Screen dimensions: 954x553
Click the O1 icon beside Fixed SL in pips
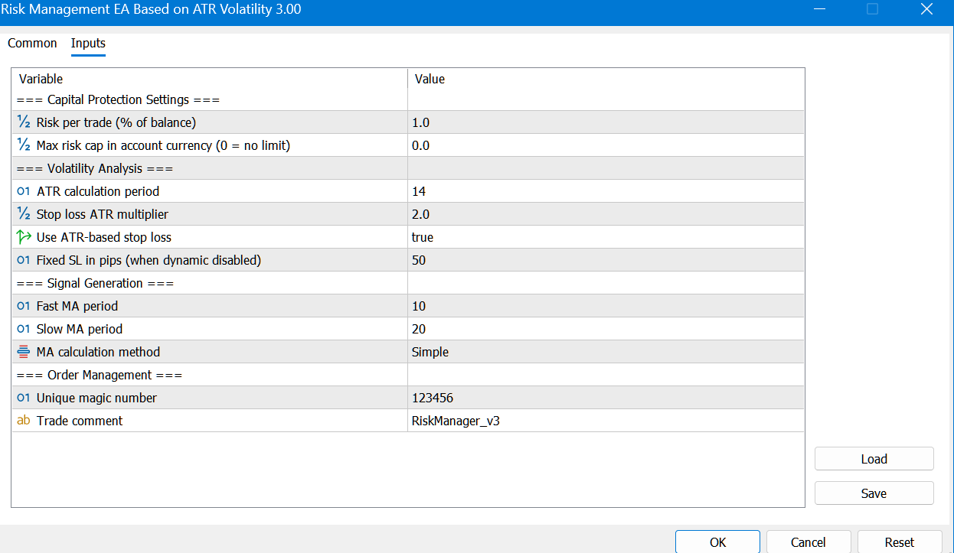click(x=23, y=259)
